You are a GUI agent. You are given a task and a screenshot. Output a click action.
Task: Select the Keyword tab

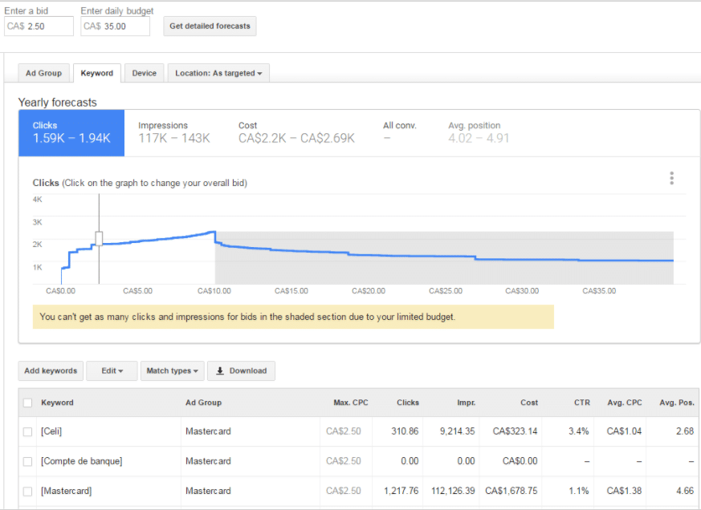click(x=97, y=73)
